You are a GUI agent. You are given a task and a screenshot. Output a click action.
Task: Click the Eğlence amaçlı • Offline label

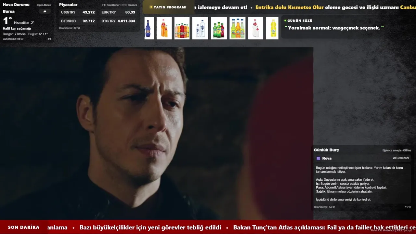pos(397,150)
